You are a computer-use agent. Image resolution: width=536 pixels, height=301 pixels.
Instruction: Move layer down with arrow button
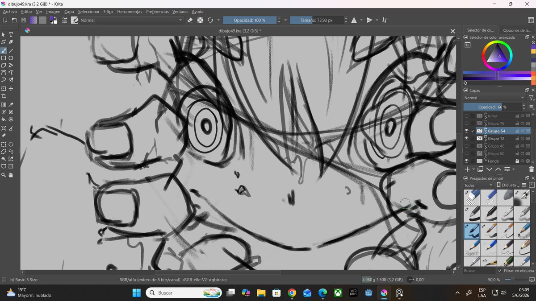tap(489, 169)
